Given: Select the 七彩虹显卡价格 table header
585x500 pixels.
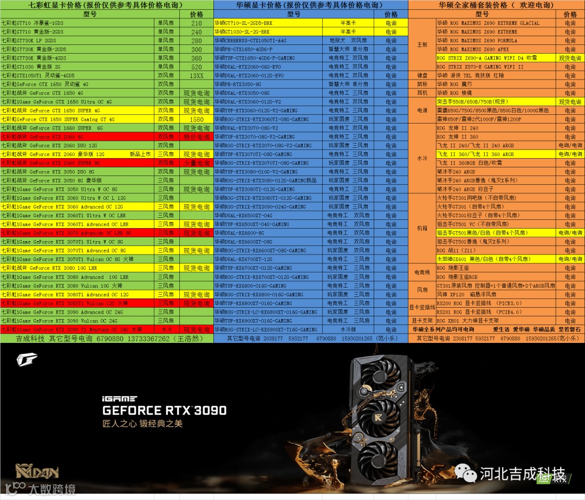Looking at the screenshot, I should point(107,5).
